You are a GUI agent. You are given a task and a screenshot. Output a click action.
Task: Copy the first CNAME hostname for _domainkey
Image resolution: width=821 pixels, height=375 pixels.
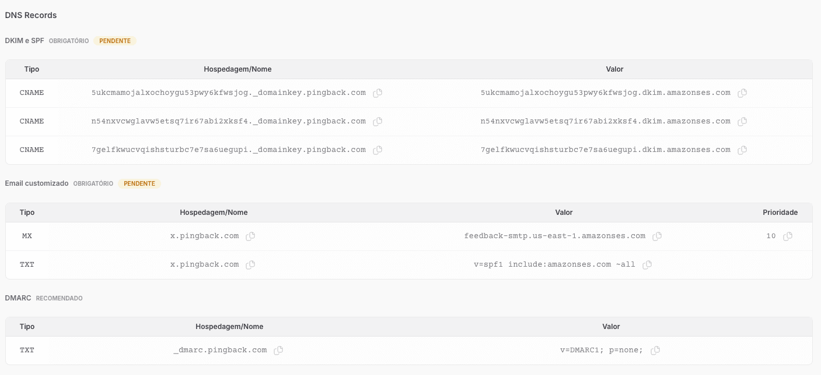coord(377,93)
